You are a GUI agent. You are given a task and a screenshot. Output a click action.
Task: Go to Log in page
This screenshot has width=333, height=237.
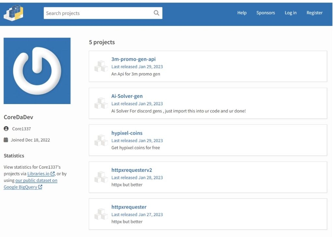(x=290, y=13)
